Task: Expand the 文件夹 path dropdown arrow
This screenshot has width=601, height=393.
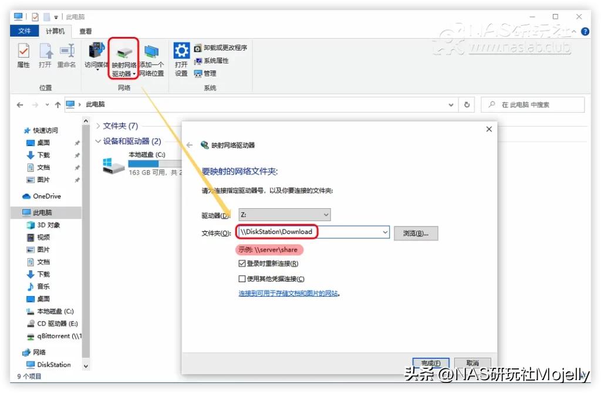Action: click(x=386, y=232)
